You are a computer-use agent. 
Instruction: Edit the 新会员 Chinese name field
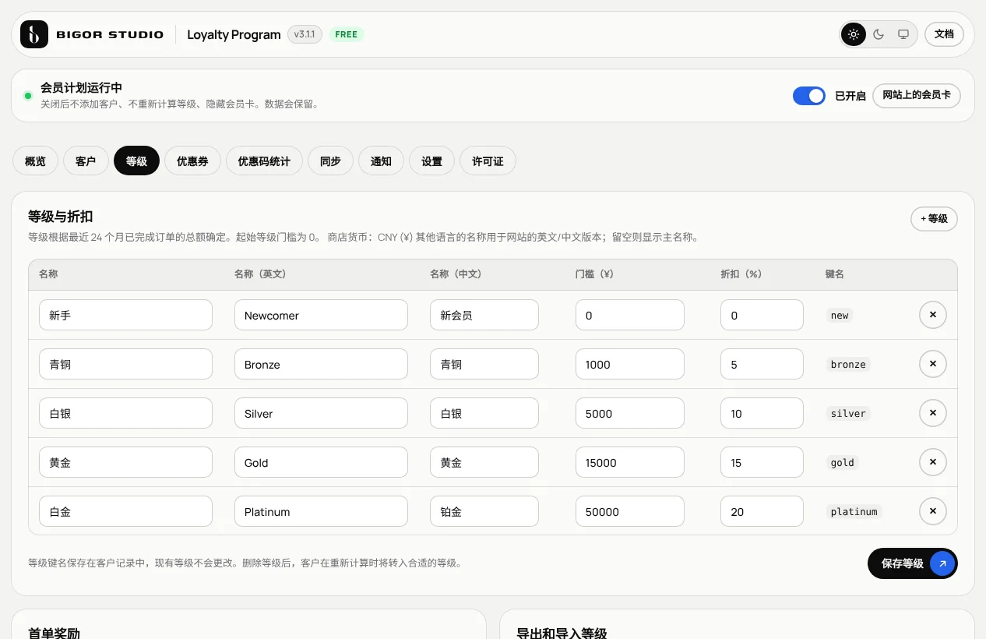point(484,315)
